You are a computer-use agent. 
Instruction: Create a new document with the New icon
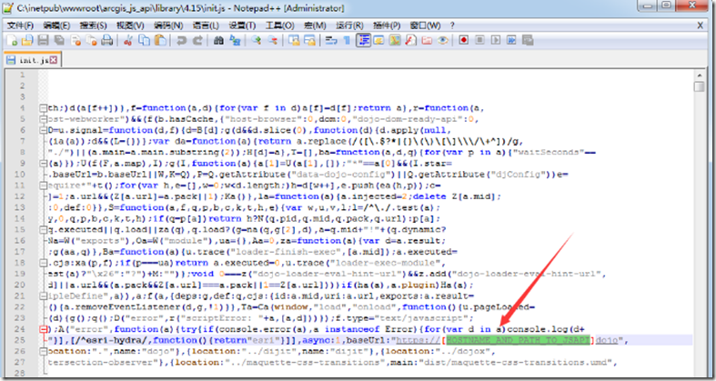click(x=12, y=40)
